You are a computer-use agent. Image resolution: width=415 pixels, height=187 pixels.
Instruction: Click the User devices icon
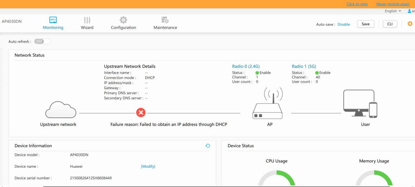pos(360,104)
